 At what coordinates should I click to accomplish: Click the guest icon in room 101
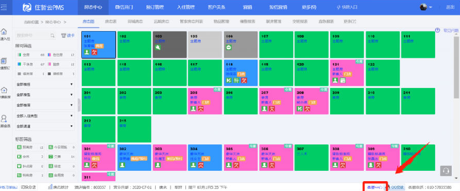click(87, 52)
